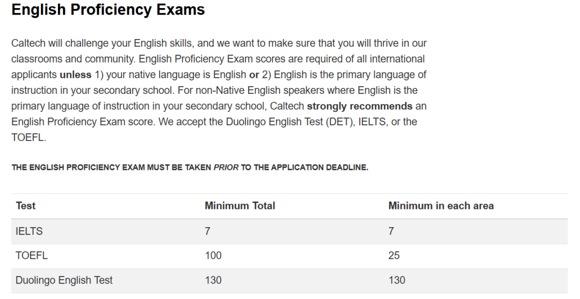Select the Duolingo English Test row label
This screenshot has height=299, width=580.
64,280
